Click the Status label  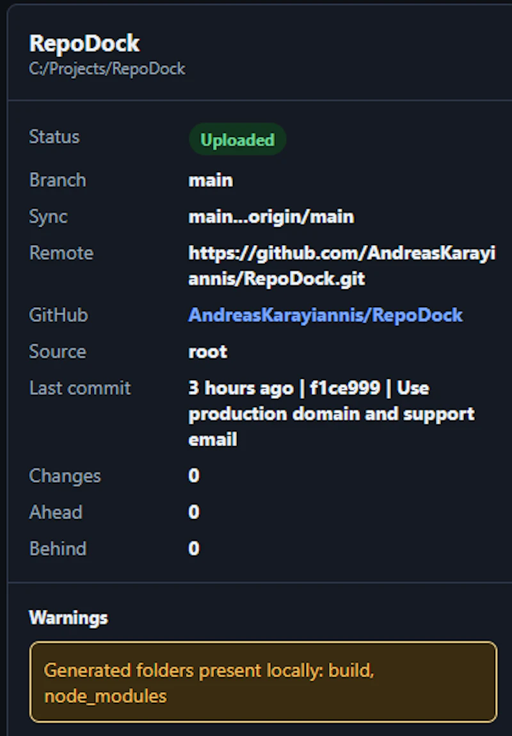coord(54,137)
